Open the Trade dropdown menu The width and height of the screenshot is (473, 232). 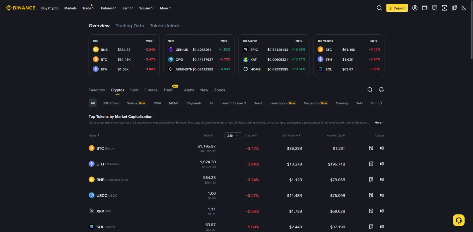88,8
